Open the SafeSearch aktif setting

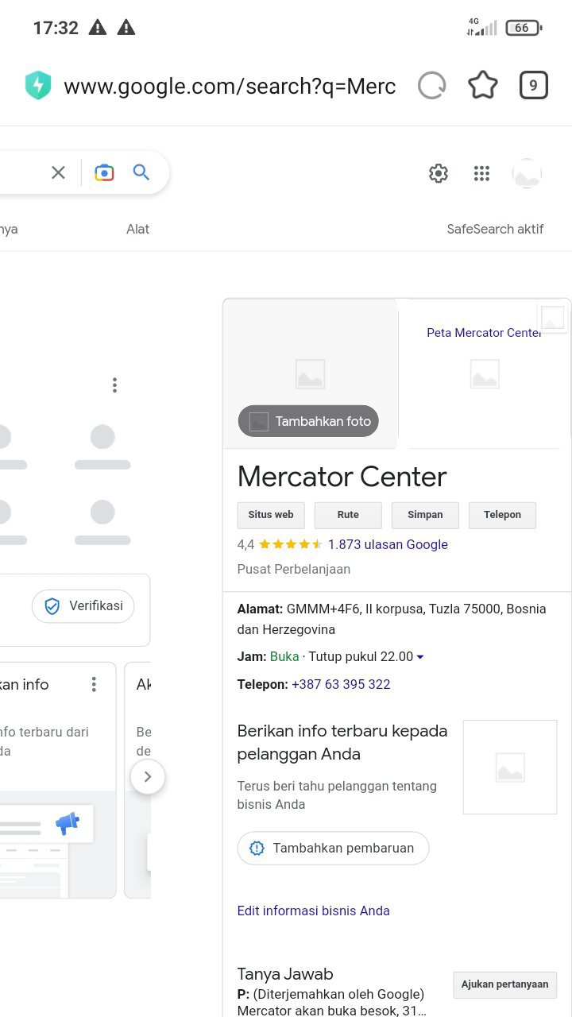[495, 229]
